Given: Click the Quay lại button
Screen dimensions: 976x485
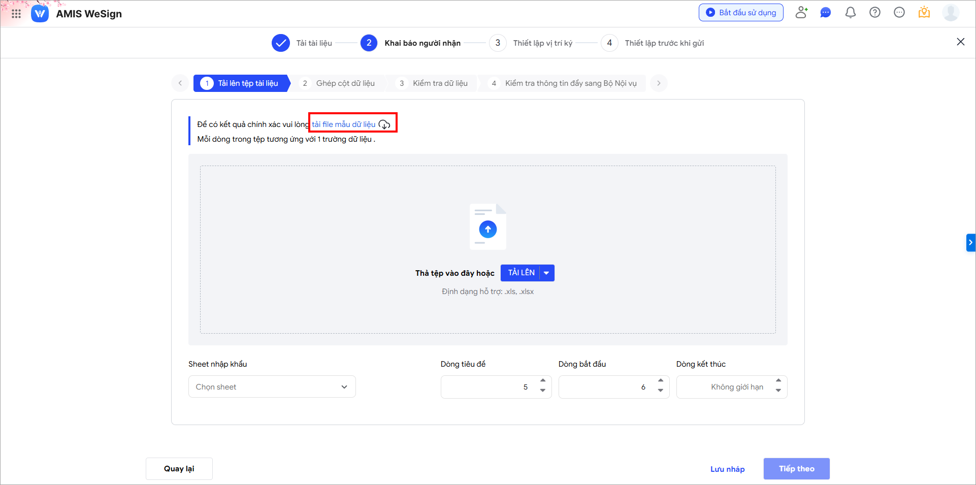Looking at the screenshot, I should click(179, 469).
